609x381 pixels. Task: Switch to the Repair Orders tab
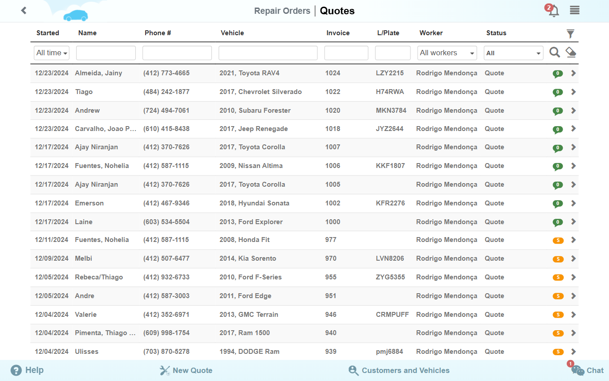click(282, 11)
